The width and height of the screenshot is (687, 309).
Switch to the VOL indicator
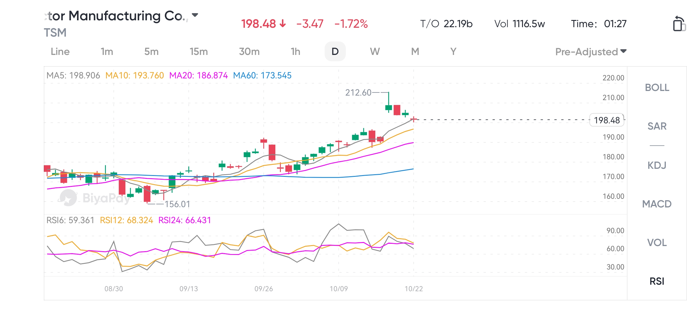click(x=657, y=243)
